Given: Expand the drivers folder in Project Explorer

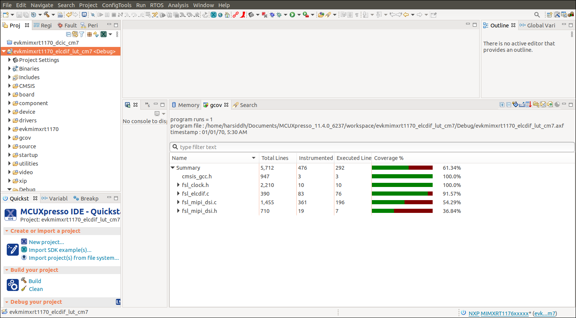Looking at the screenshot, I should 9,120.
